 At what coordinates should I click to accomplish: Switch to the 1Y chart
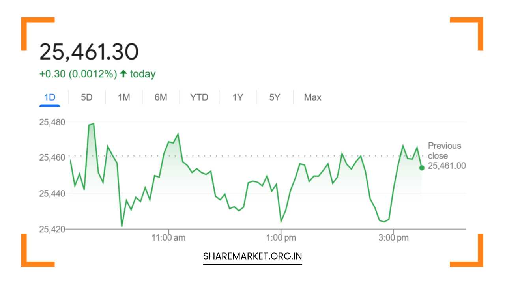coord(237,97)
